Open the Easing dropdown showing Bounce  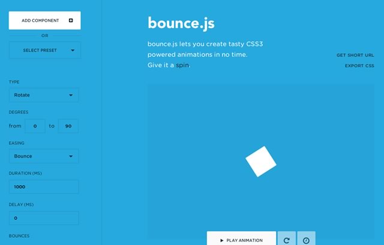tap(44, 156)
